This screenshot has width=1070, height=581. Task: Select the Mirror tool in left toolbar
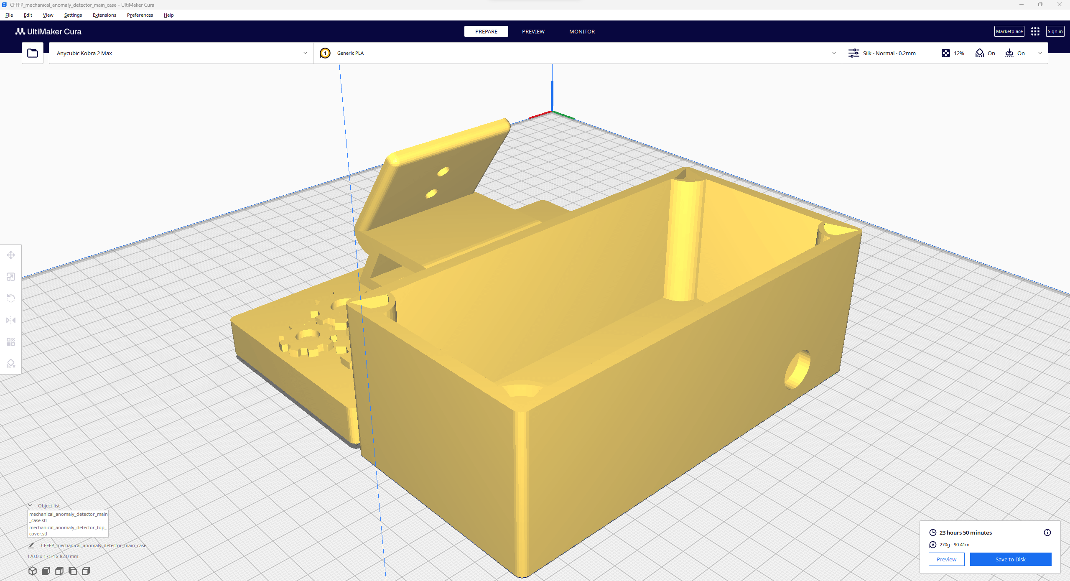(x=11, y=320)
